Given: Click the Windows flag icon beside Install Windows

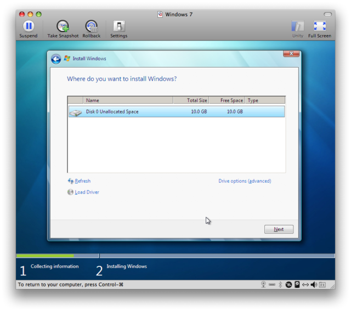Looking at the screenshot, I should (67, 59).
